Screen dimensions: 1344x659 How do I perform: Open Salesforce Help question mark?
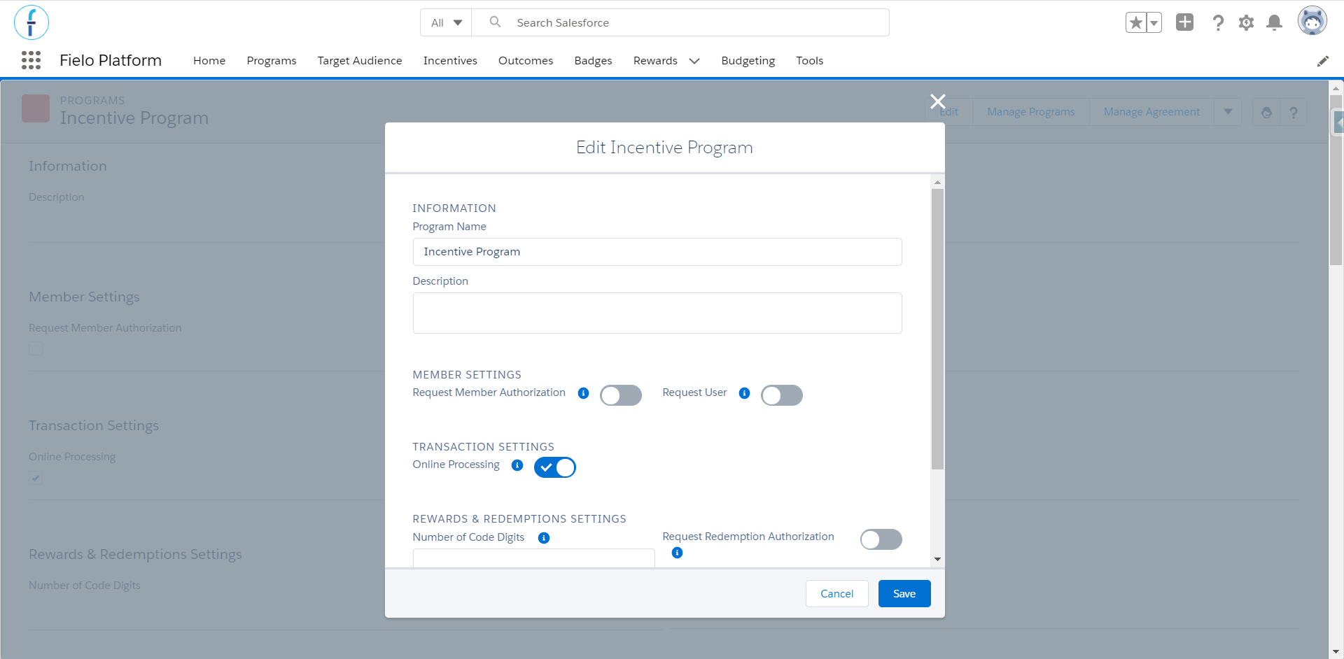click(x=1218, y=23)
